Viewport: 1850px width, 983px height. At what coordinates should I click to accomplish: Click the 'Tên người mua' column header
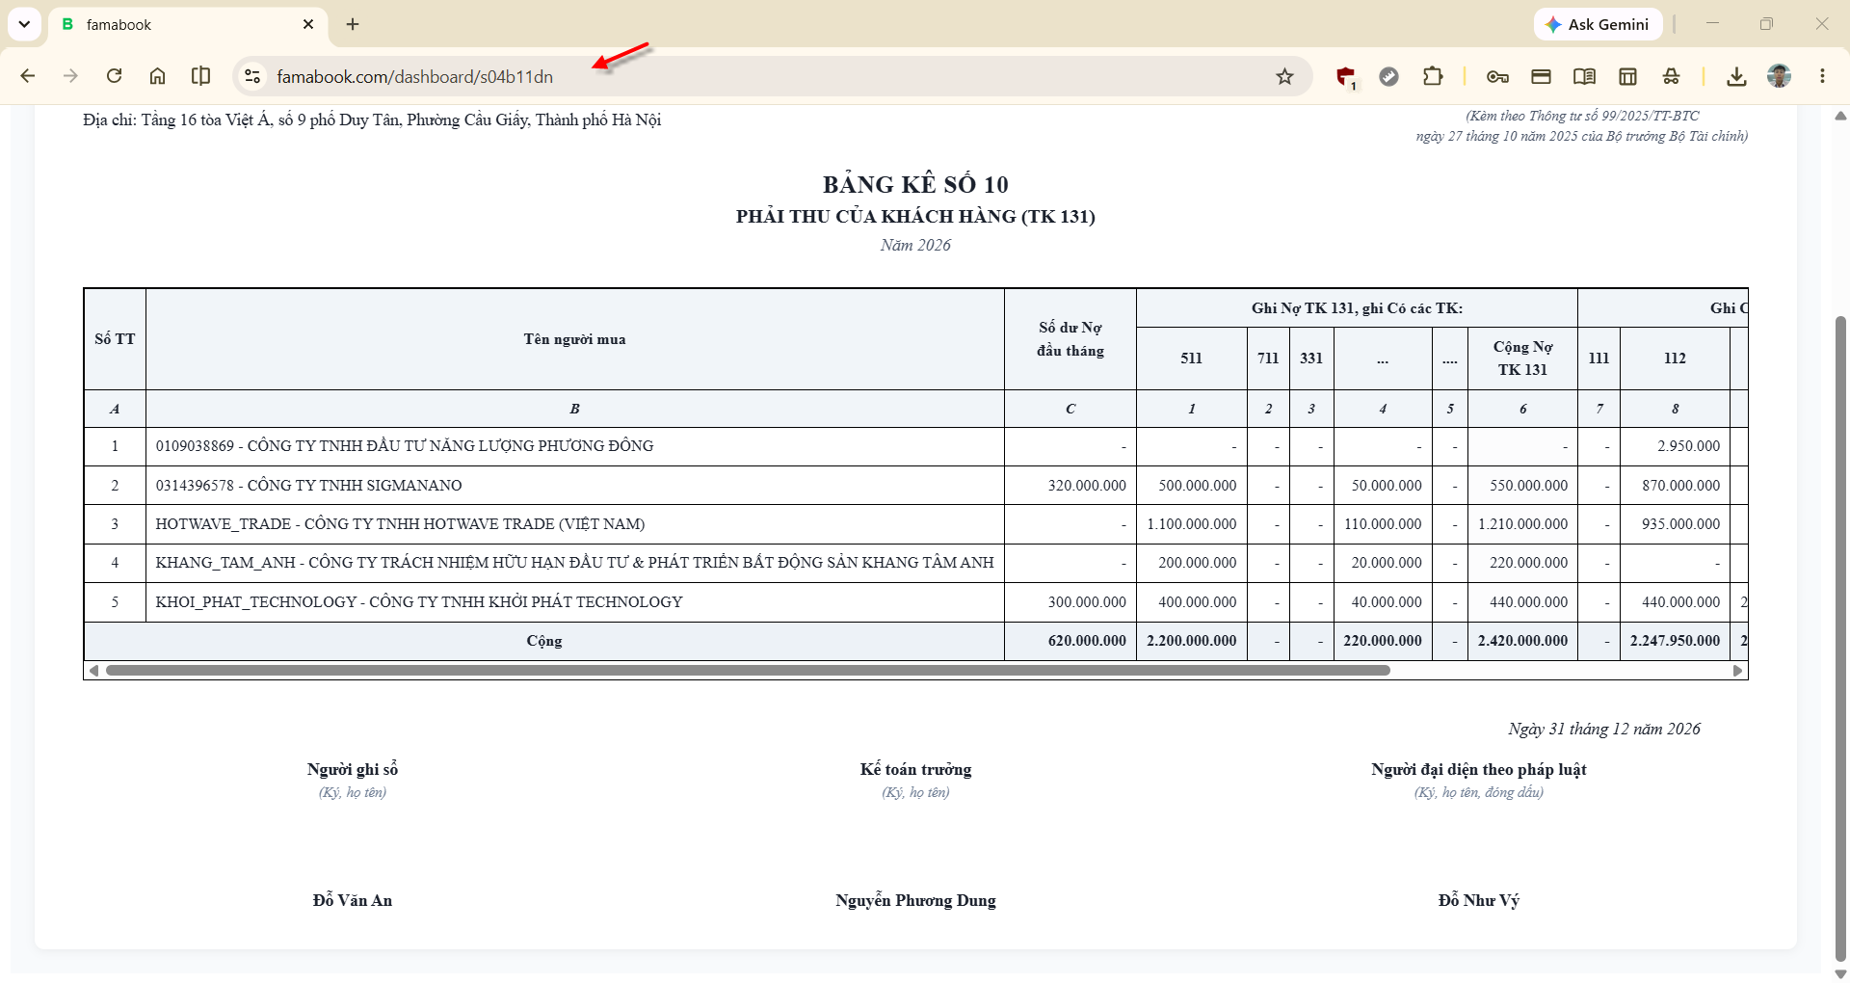coord(574,339)
